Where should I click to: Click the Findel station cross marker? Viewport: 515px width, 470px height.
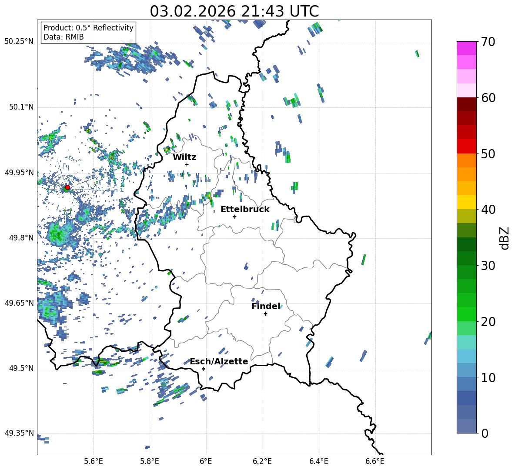pos(265,313)
